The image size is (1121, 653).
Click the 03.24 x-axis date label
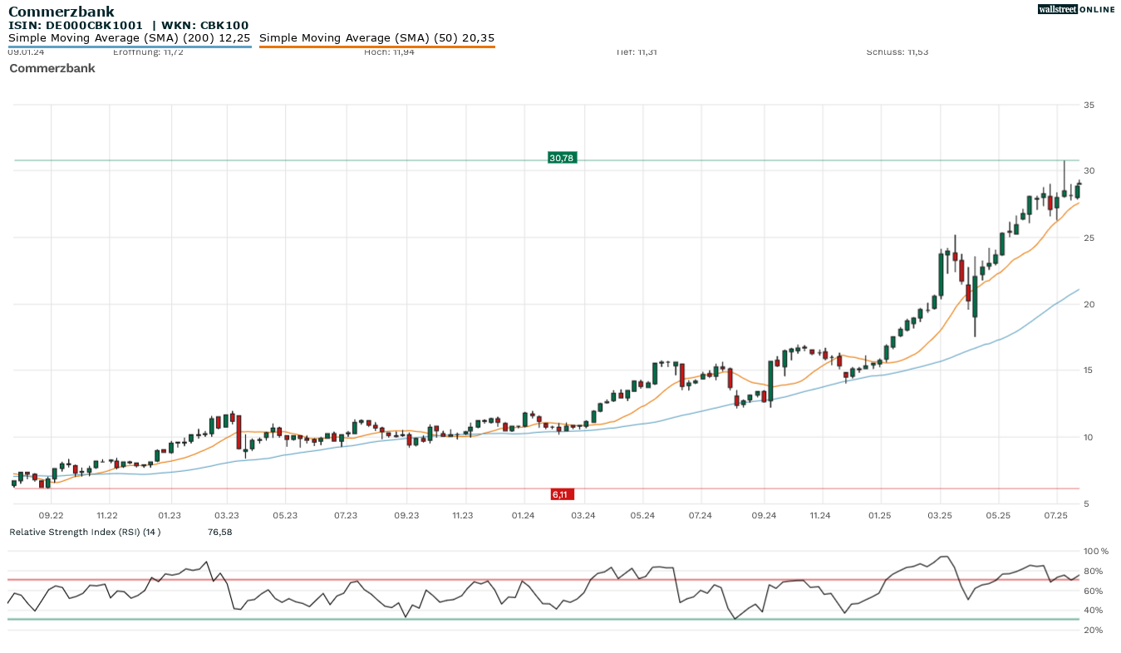click(583, 516)
